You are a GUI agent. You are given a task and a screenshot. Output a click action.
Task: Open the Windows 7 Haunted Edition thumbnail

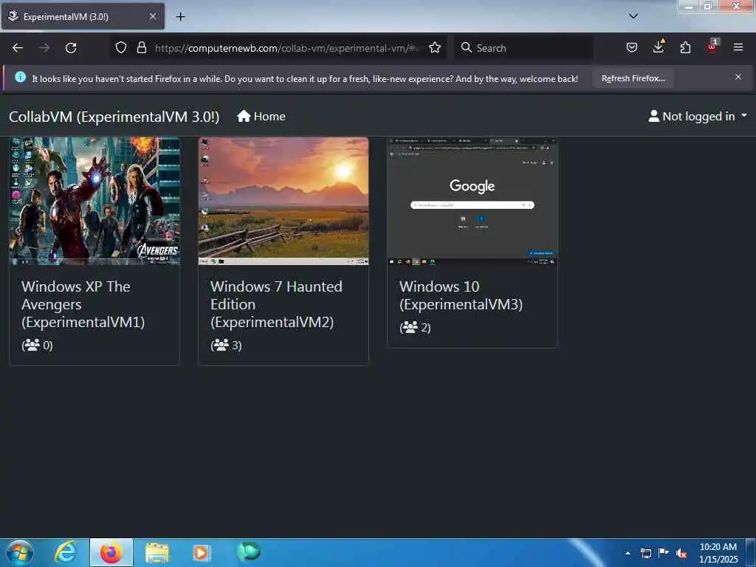coord(283,201)
